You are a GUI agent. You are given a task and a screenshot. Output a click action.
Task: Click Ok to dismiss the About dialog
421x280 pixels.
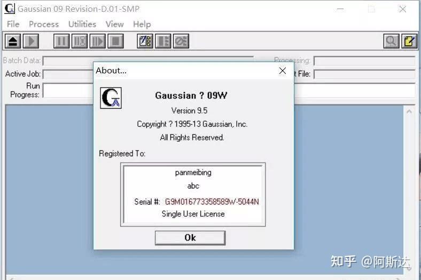(x=190, y=238)
